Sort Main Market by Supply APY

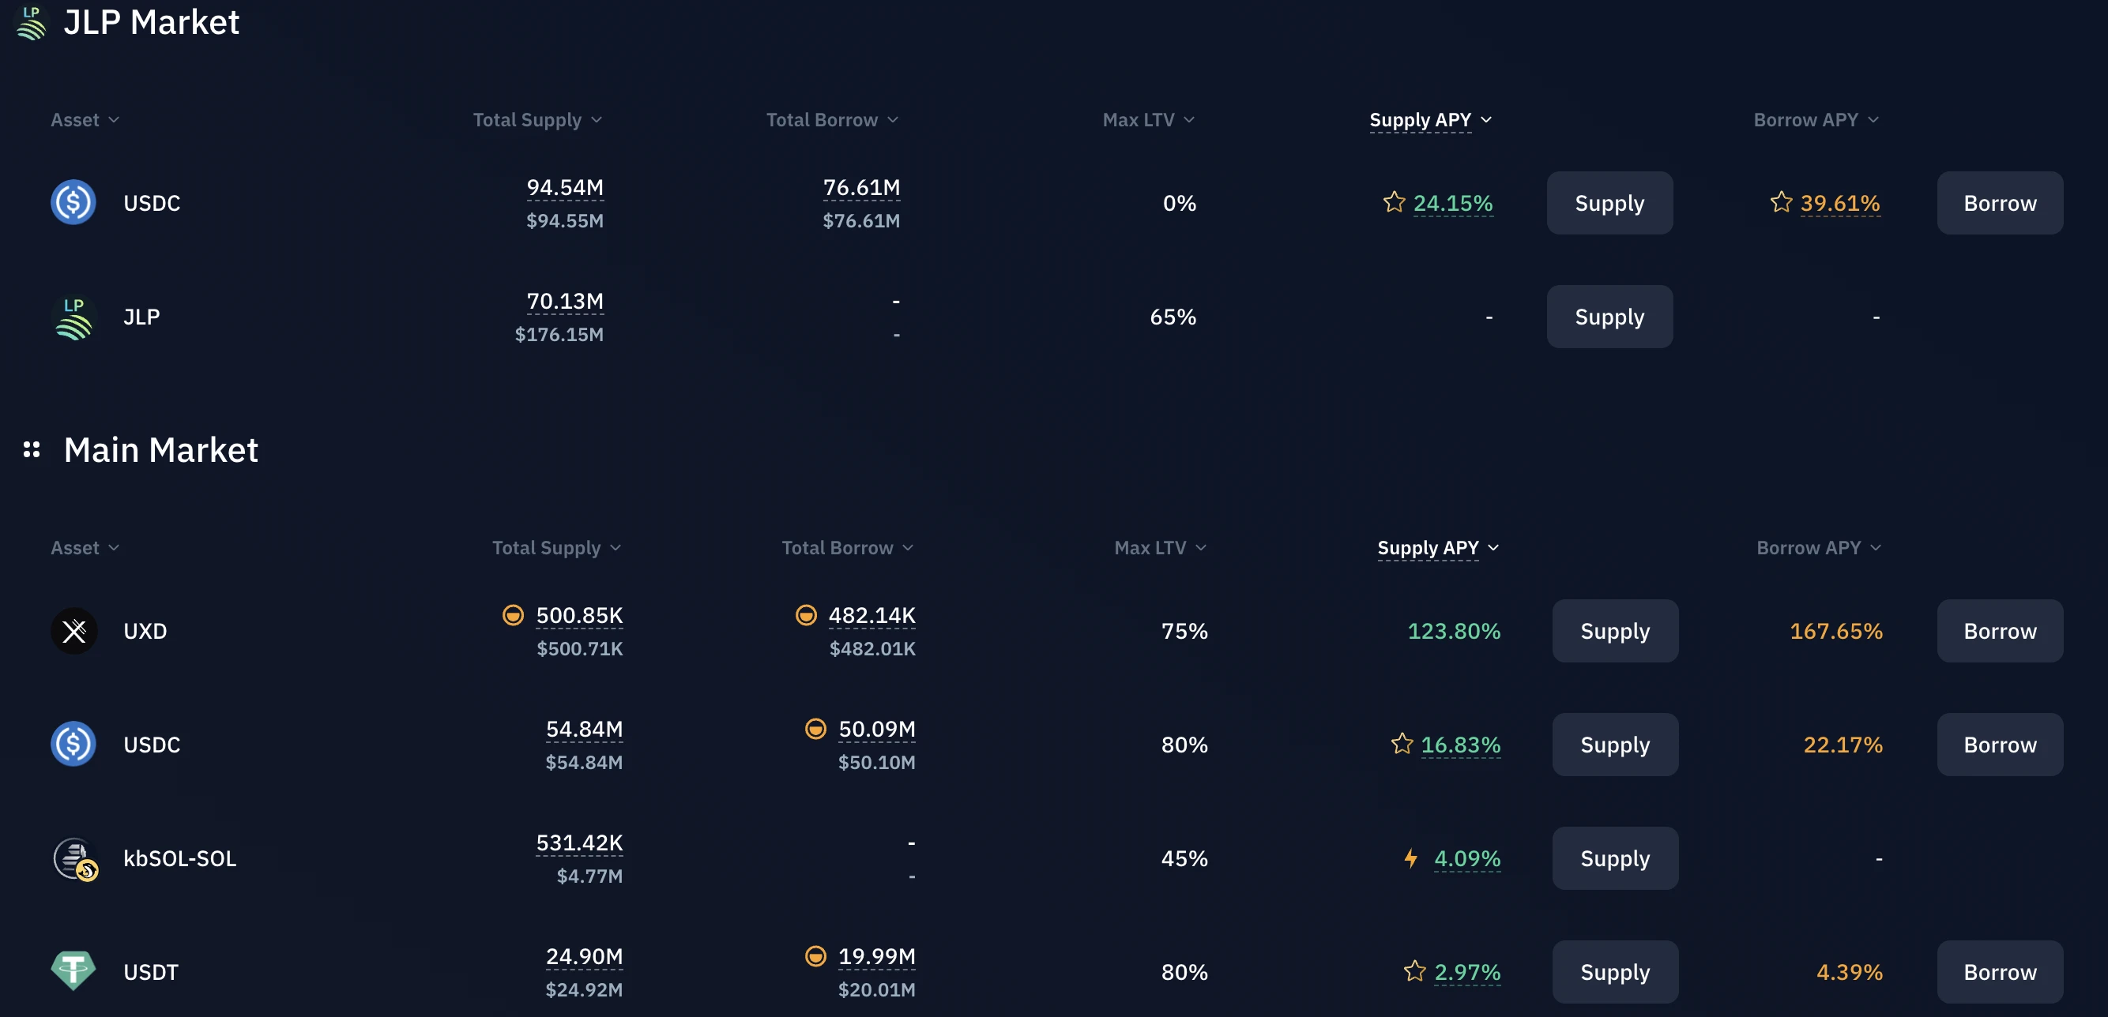tap(1437, 548)
